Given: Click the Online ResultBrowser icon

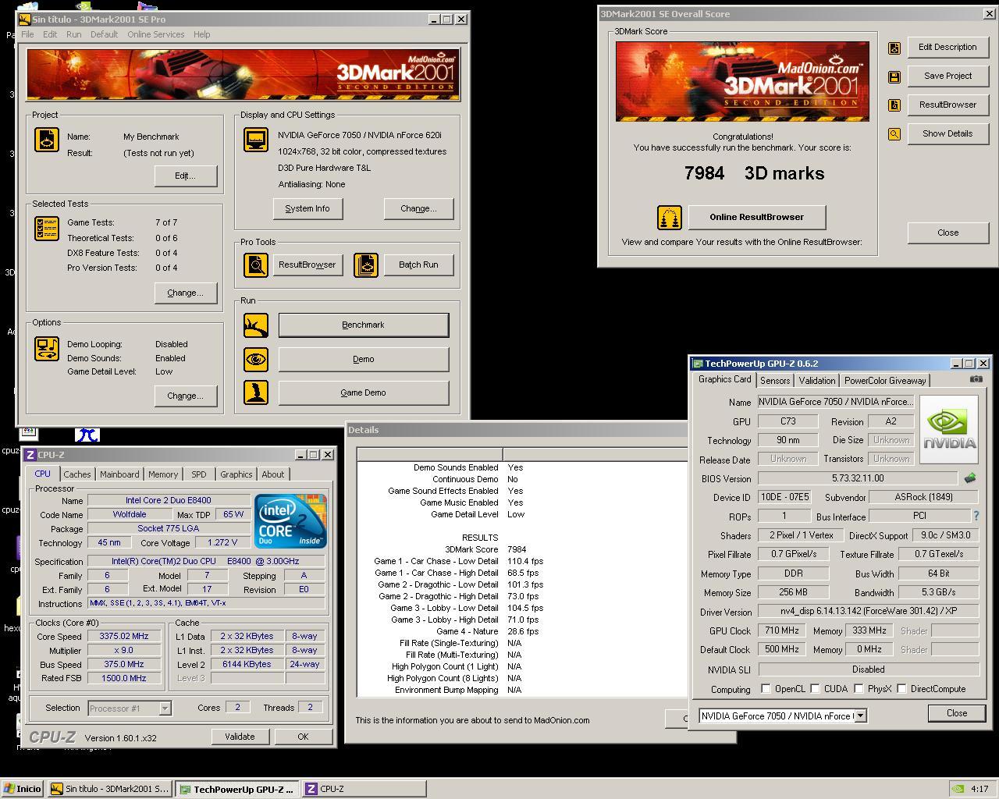Looking at the screenshot, I should [x=670, y=218].
